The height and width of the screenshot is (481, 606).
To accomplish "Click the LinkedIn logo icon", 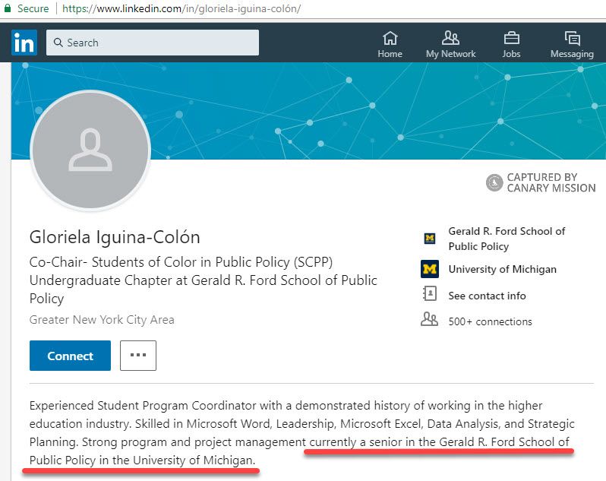I will coord(24,43).
